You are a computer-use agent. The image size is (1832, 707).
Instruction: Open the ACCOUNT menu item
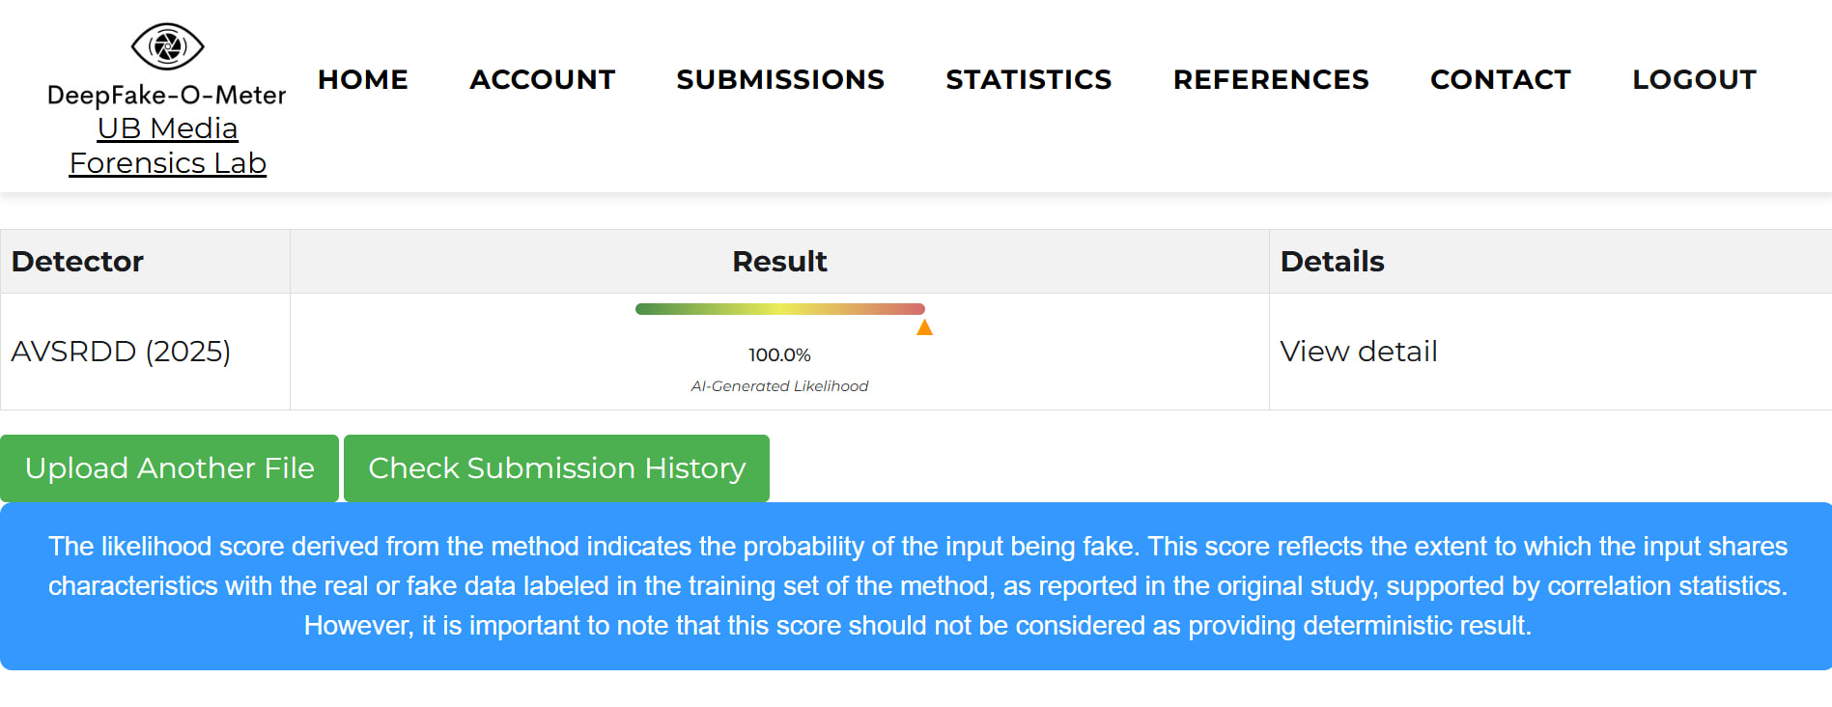[x=542, y=79]
